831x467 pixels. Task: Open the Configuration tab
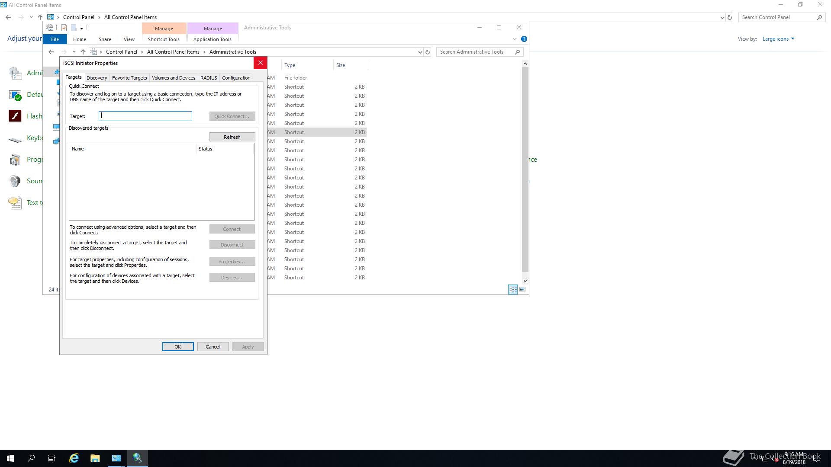pyautogui.click(x=236, y=78)
